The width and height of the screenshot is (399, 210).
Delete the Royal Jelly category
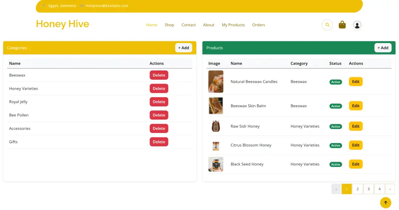point(159,102)
